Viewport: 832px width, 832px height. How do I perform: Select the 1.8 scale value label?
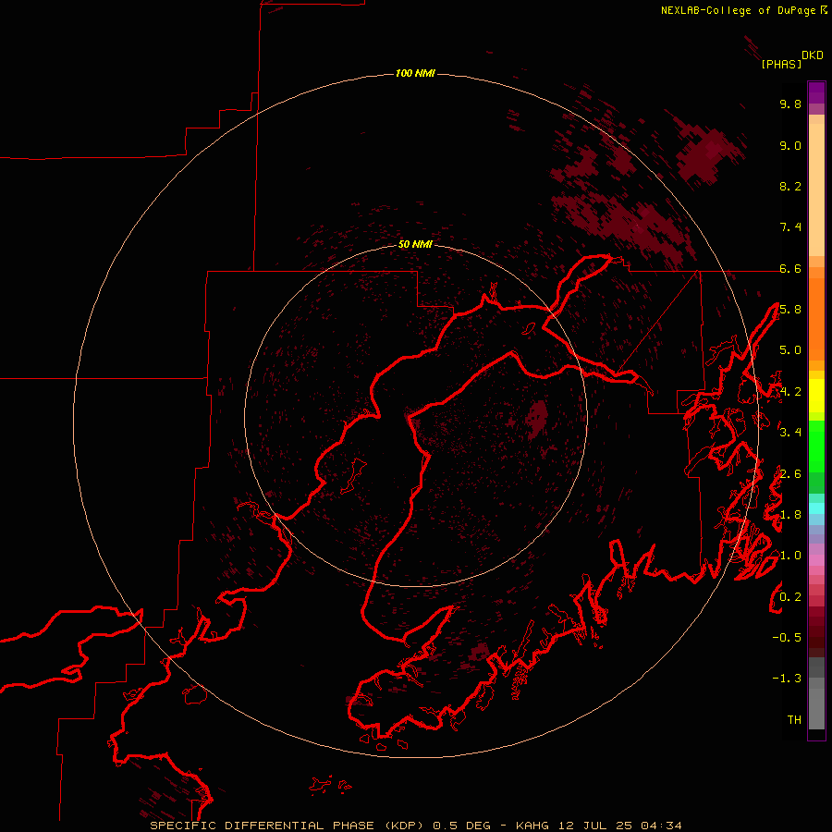[790, 515]
